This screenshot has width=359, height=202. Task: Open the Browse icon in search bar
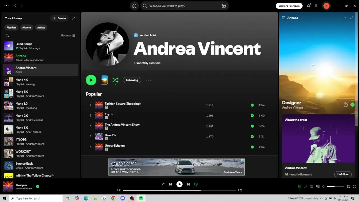coord(224,6)
